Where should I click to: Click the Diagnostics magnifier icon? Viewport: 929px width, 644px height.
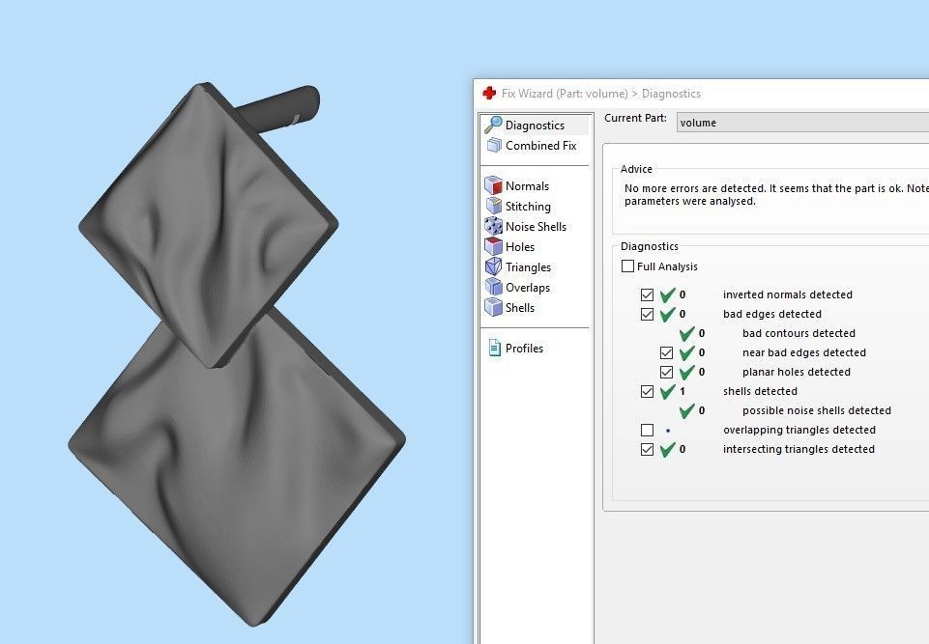coord(493,125)
